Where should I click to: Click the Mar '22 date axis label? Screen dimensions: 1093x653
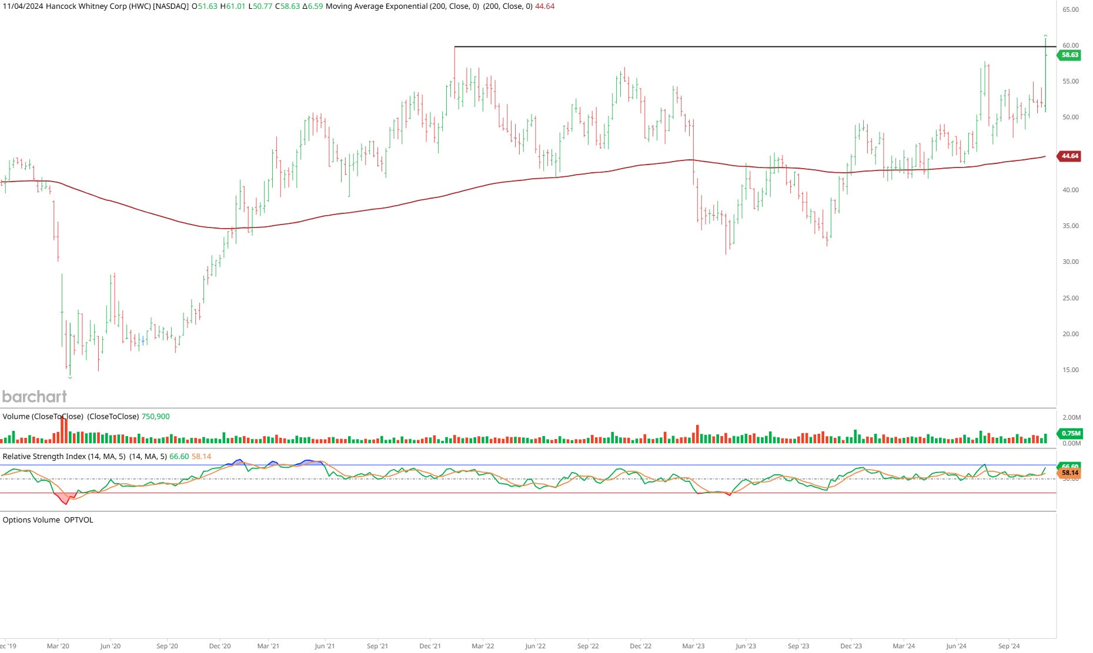483,646
